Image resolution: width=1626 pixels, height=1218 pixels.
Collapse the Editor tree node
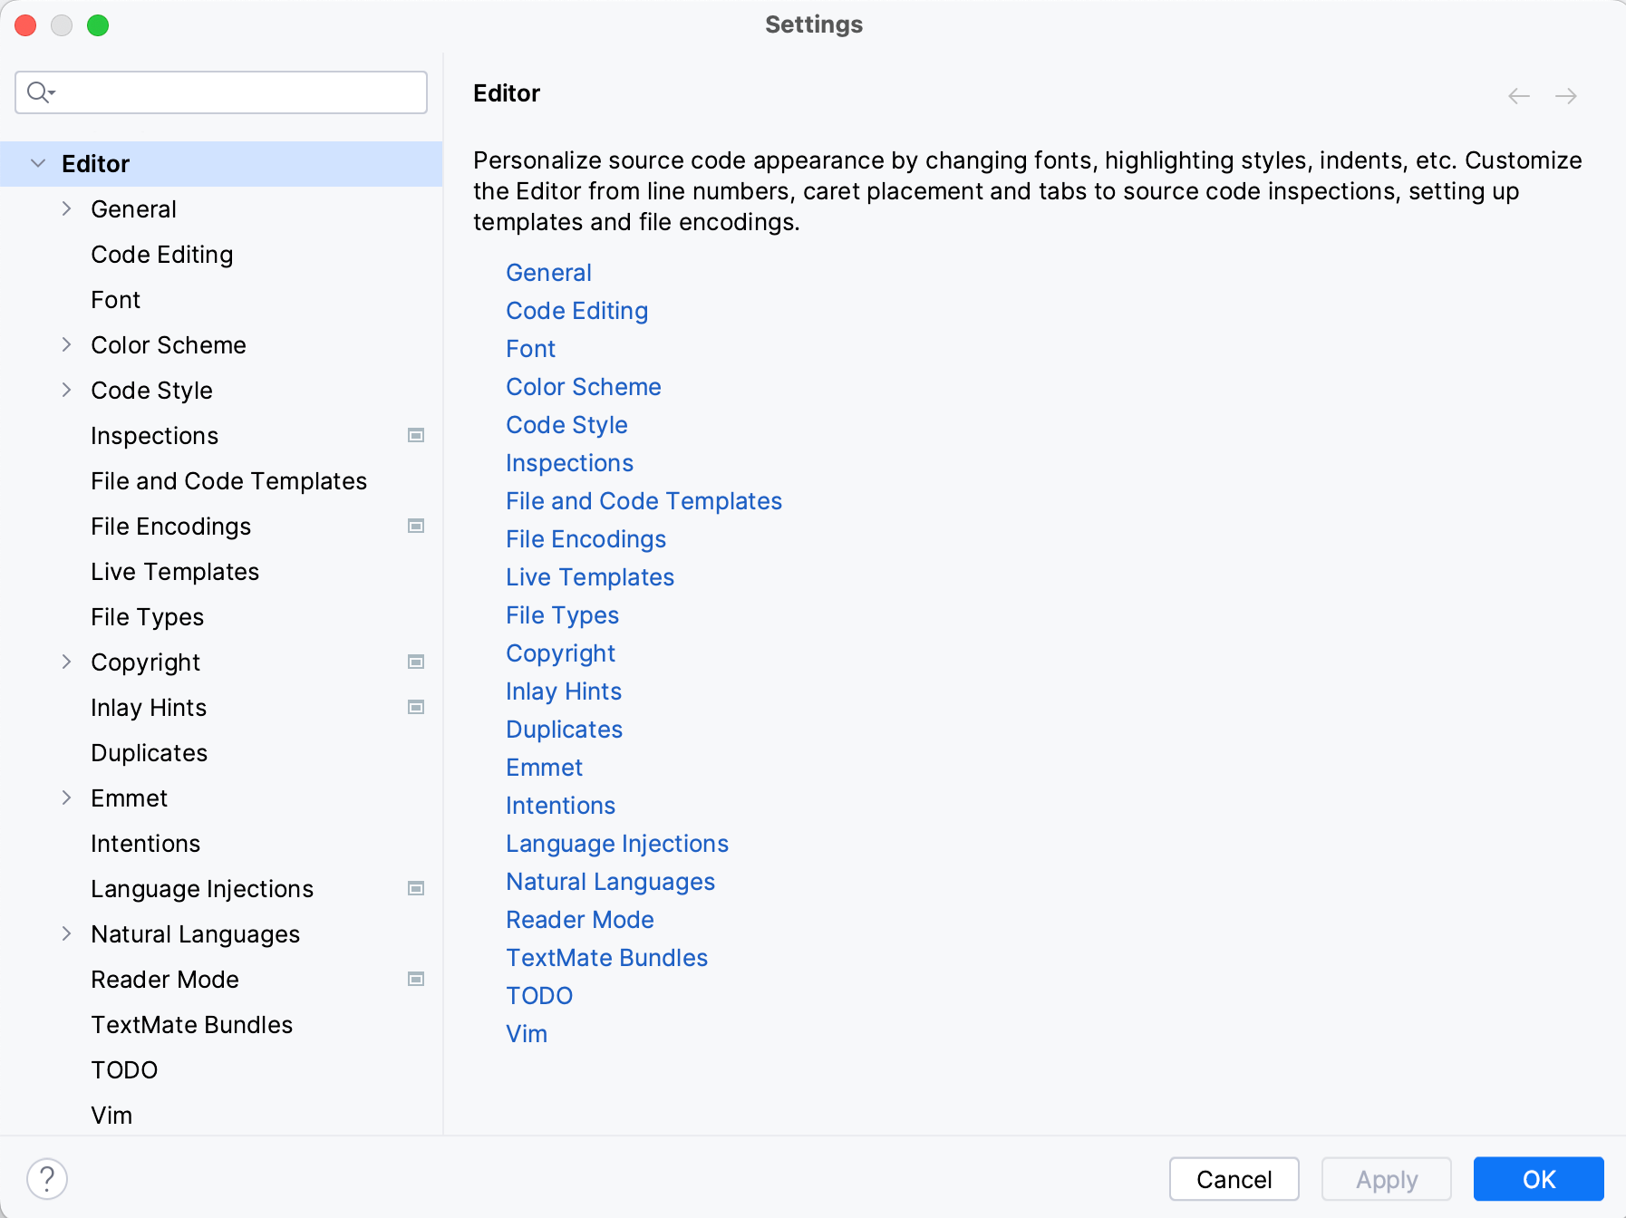(x=38, y=163)
